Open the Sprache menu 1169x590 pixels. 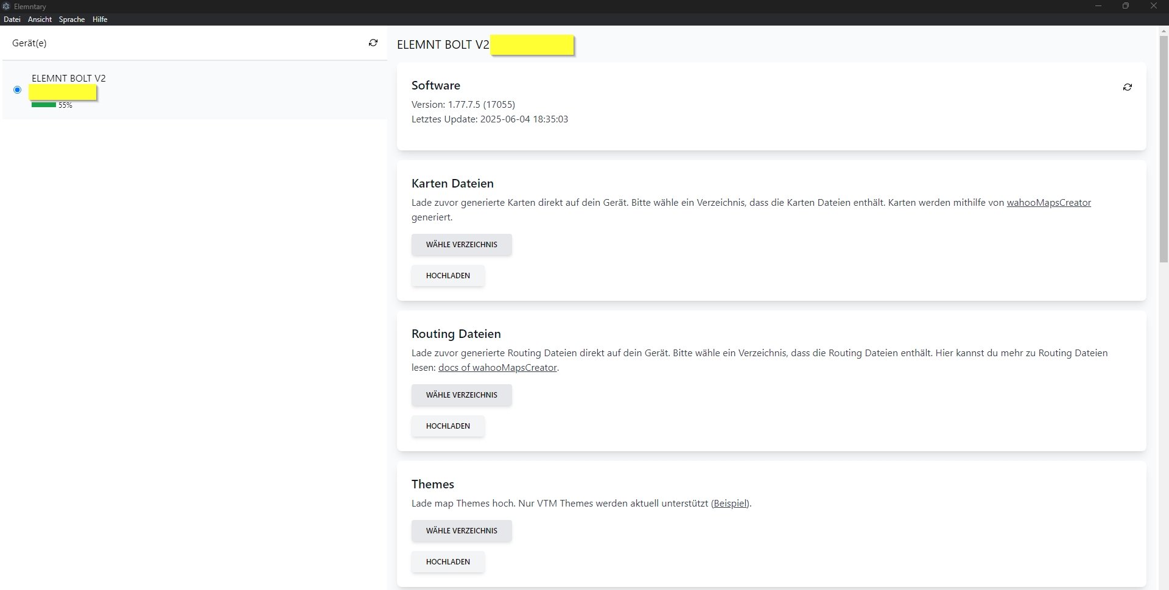pyautogui.click(x=72, y=19)
